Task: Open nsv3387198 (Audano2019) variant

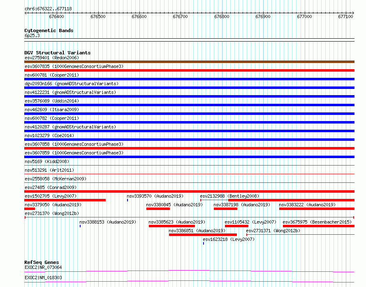Action: click(x=242, y=205)
